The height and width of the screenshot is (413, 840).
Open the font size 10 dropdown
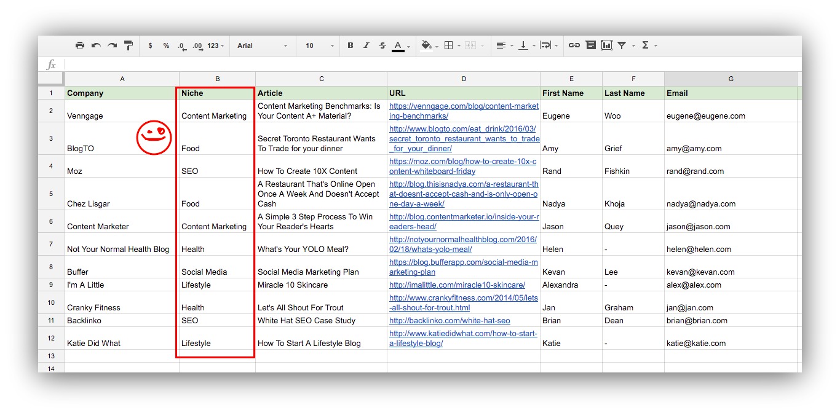coord(320,45)
